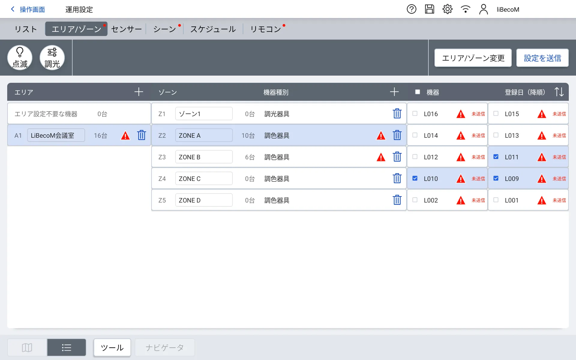This screenshot has width=576, height=360.
Task: Click the ZONE C name field
Action: click(x=204, y=178)
